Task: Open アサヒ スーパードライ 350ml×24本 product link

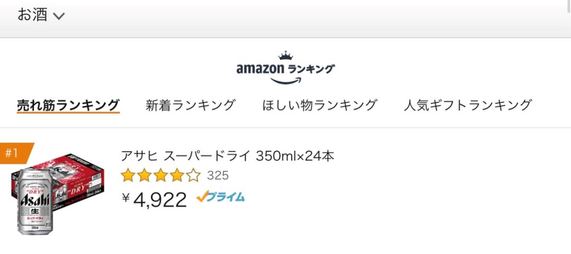Action: [x=227, y=156]
